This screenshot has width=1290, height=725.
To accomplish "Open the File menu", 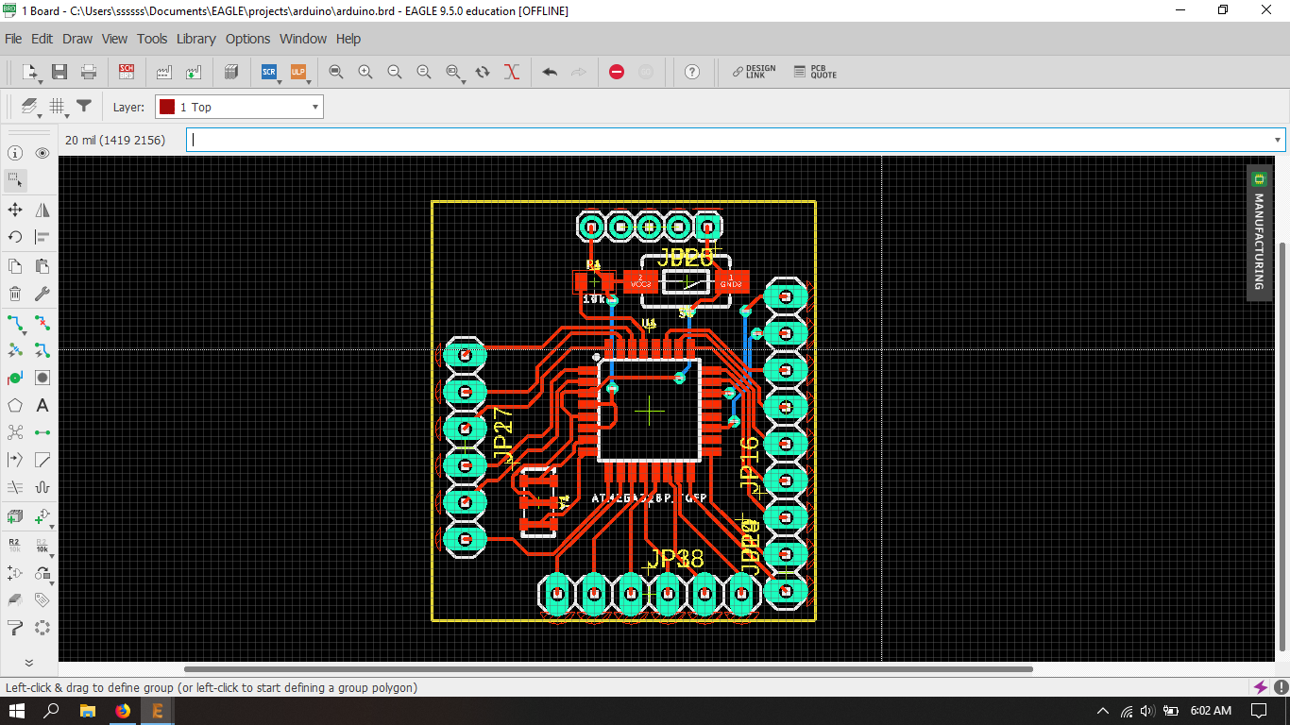I will click(13, 39).
